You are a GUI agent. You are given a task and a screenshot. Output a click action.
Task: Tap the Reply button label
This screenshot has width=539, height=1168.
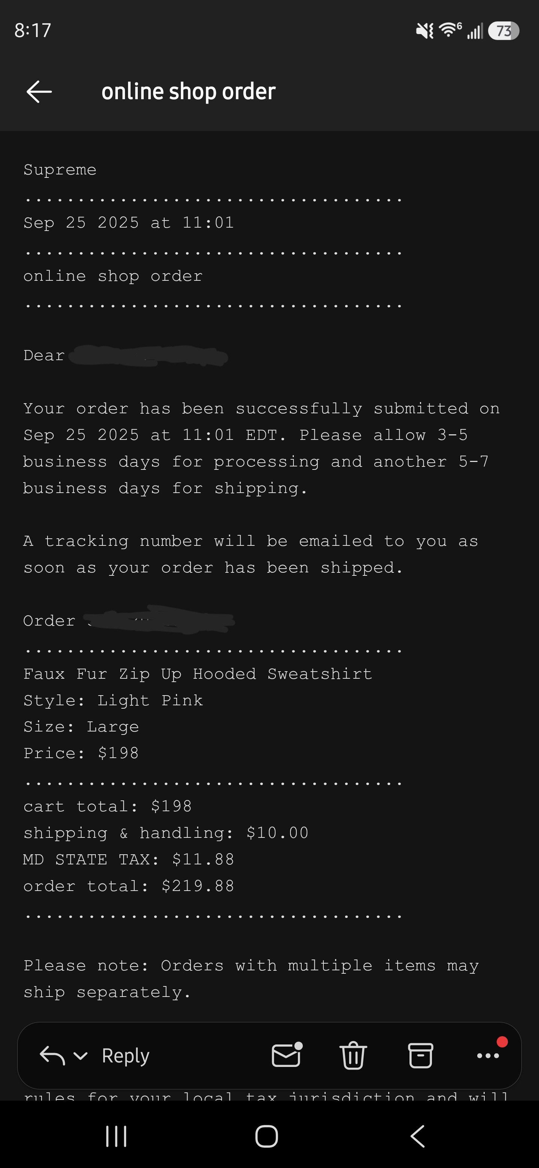click(x=125, y=1056)
